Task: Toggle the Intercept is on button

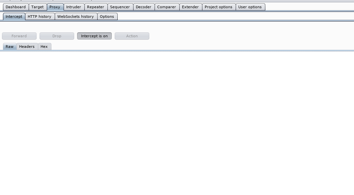Action: (x=94, y=36)
